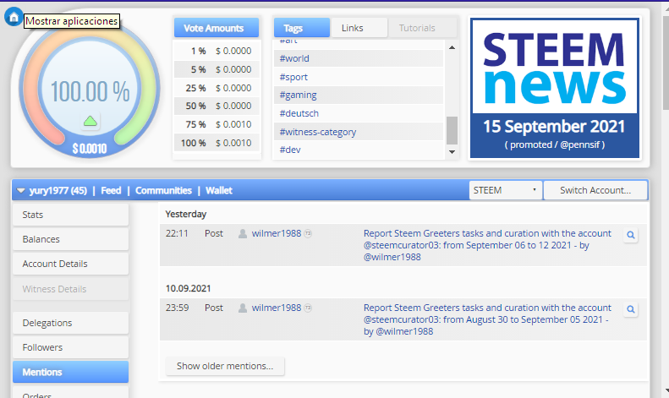Open report post from August 30 to September 05

point(487,319)
